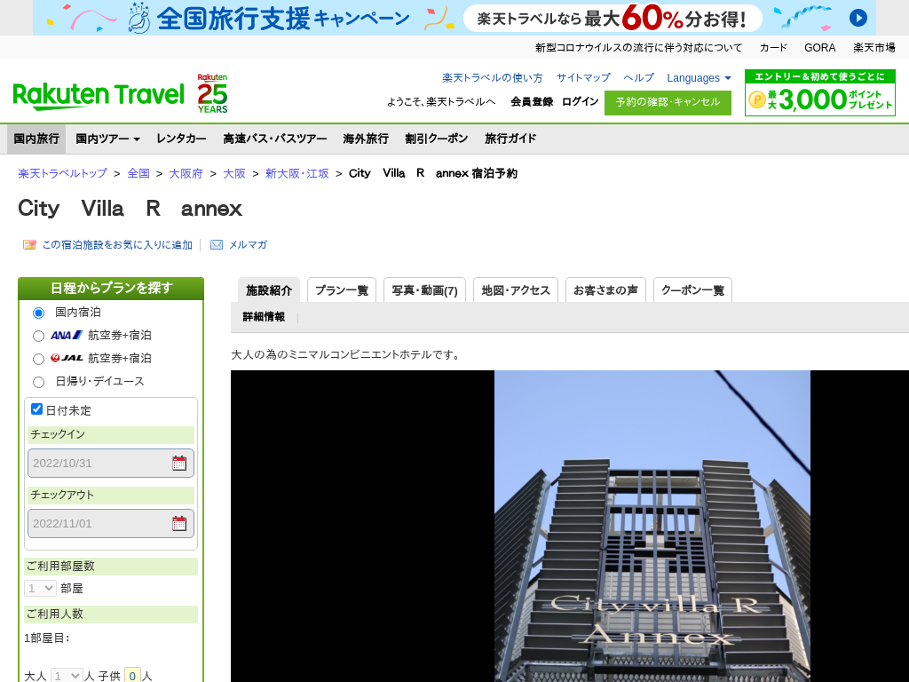Click breadcrumb 大阪

coord(234,173)
